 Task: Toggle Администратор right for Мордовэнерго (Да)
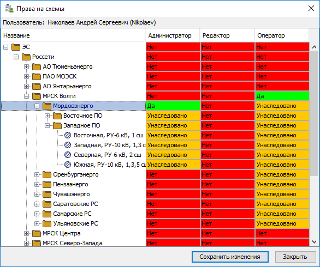coord(173,106)
